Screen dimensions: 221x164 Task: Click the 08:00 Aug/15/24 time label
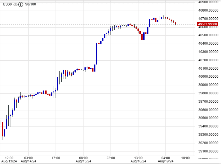(x=83, y=160)
